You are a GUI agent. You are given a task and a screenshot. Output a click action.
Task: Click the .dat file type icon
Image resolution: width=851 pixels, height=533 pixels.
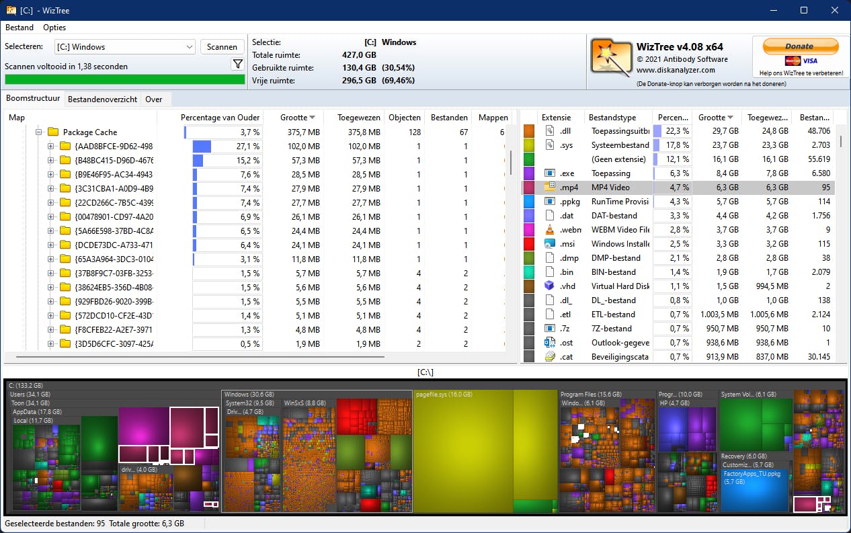(549, 216)
